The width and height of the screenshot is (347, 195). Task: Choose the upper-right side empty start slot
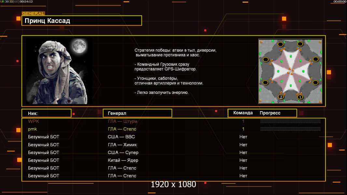coord(315,59)
